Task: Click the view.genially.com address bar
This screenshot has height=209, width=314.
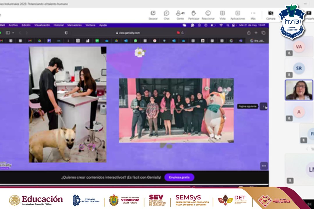Action: click(128, 33)
